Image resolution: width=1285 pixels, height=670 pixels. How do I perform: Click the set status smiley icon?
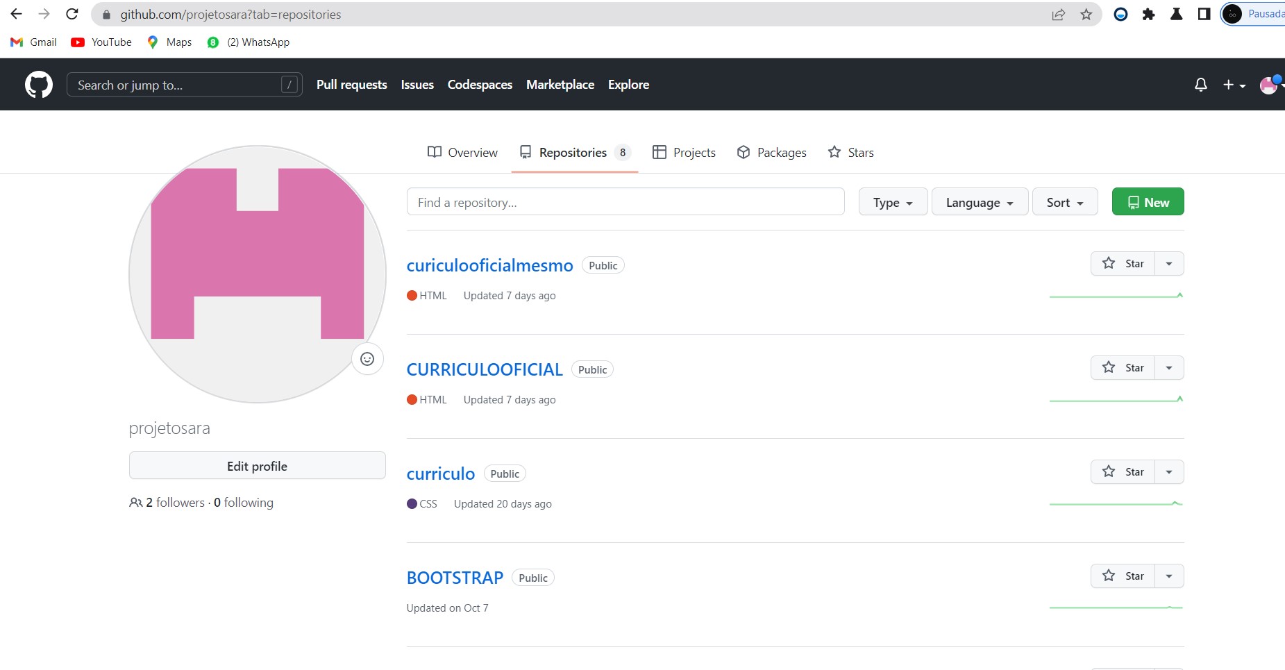point(367,359)
